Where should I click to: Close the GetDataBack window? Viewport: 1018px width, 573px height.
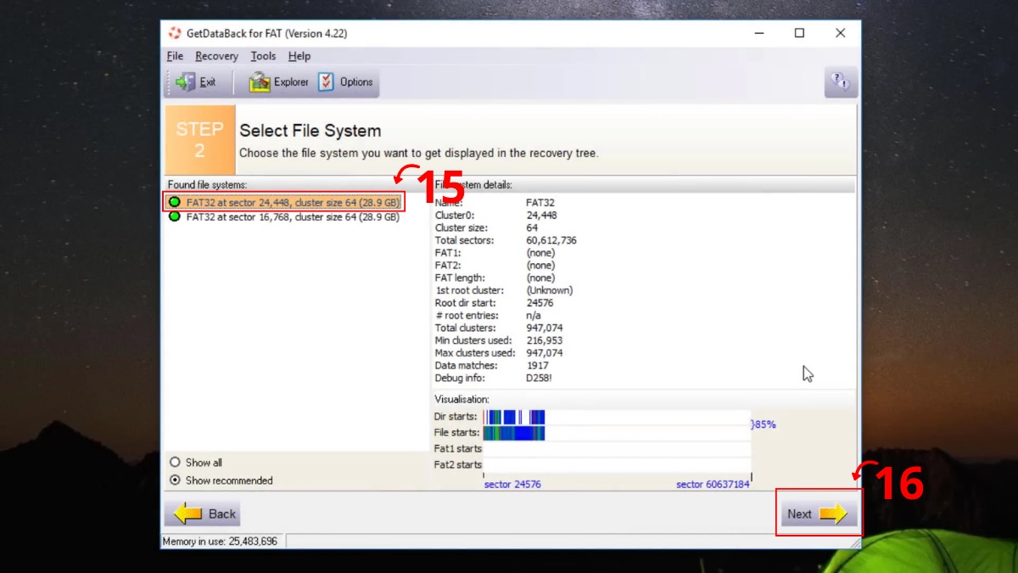click(840, 33)
